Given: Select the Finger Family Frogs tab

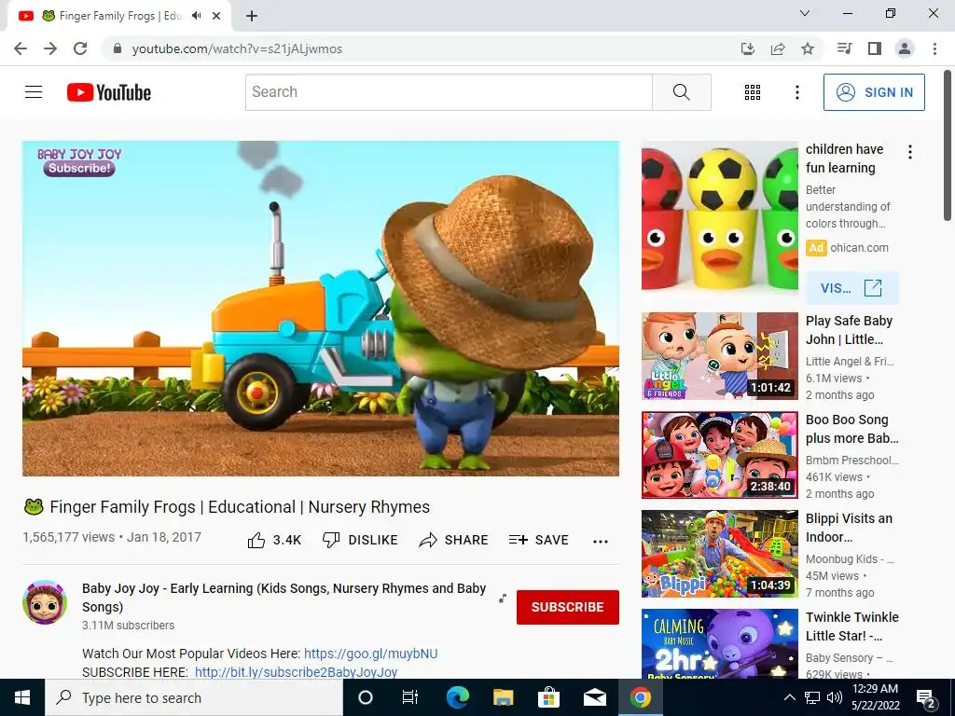Looking at the screenshot, I should pos(119,16).
